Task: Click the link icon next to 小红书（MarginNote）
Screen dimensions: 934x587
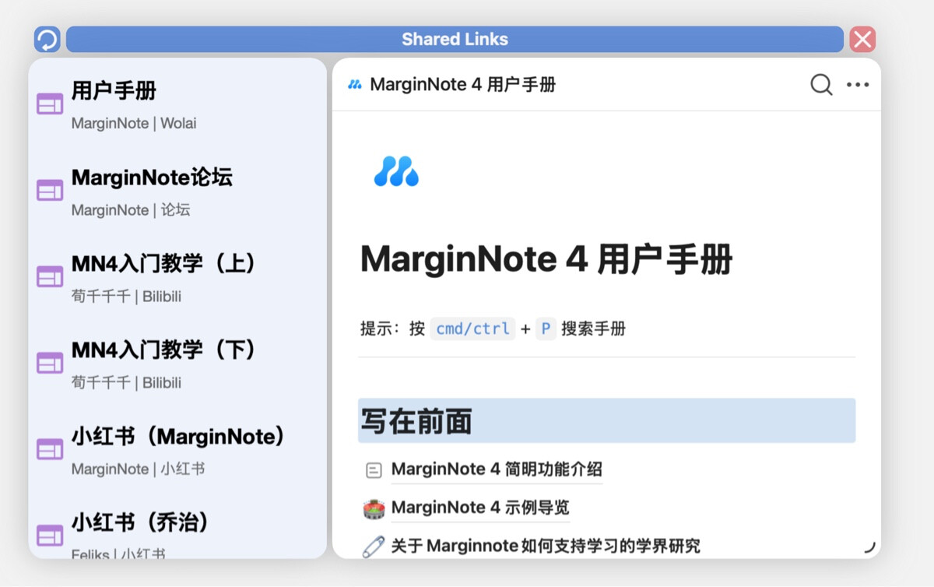Action: tap(50, 449)
